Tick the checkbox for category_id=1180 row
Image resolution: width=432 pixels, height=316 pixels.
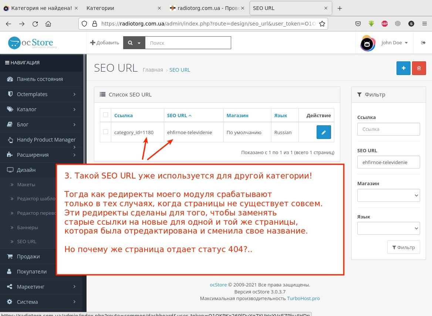(x=106, y=132)
